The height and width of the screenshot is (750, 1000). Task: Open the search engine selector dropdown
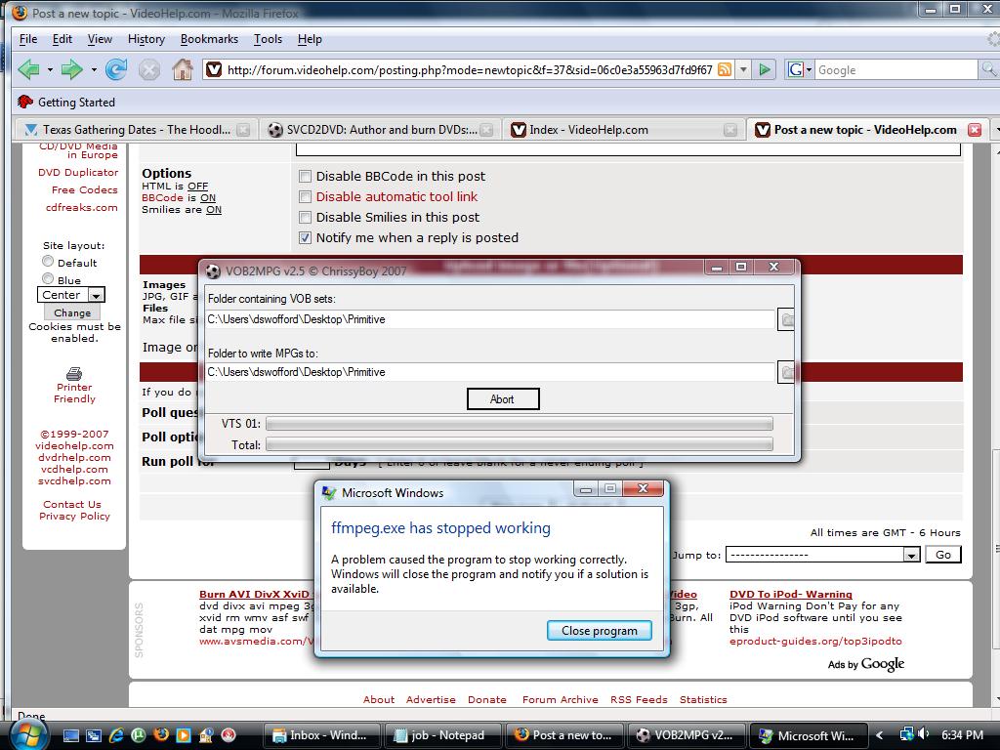click(800, 69)
